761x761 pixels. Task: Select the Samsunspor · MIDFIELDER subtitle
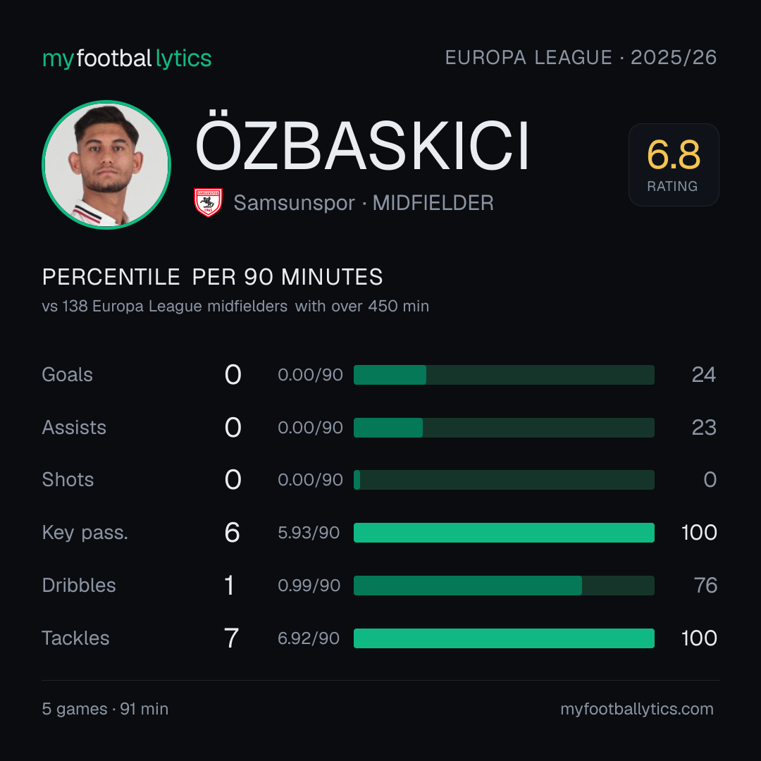pyautogui.click(x=364, y=203)
